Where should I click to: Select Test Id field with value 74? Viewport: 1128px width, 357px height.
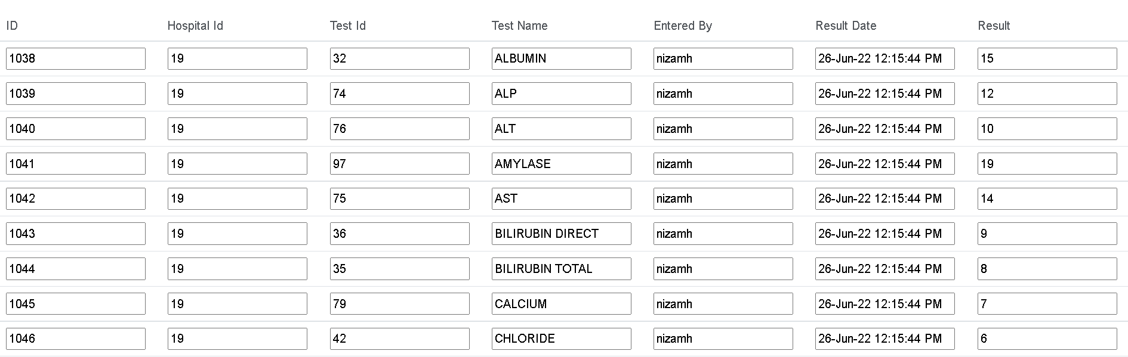[x=399, y=94]
